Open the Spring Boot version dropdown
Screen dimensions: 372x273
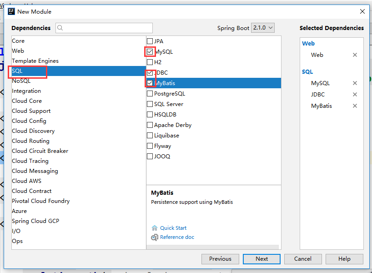(x=263, y=28)
